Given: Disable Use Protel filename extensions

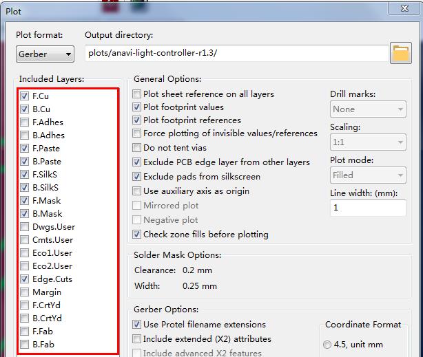Looking at the screenshot, I should [137, 325].
